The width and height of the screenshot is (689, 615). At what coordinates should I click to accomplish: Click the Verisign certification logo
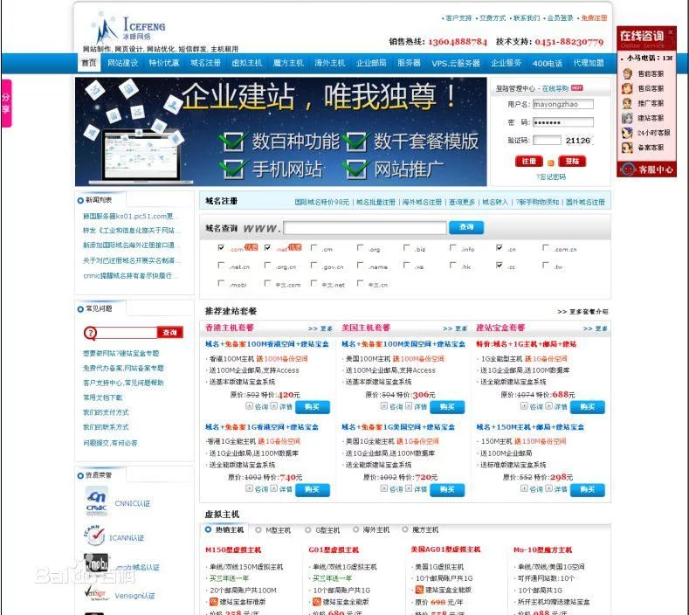pos(95,593)
